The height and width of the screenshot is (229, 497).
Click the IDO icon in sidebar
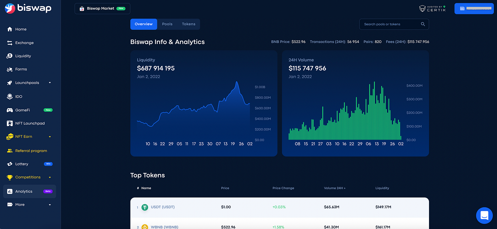(x=10, y=97)
